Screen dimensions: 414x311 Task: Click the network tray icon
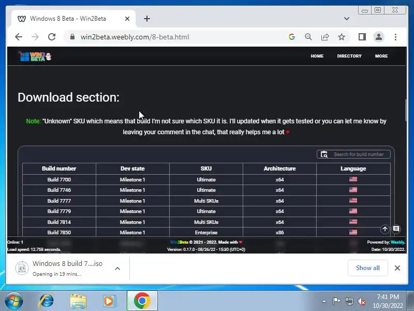click(x=349, y=301)
